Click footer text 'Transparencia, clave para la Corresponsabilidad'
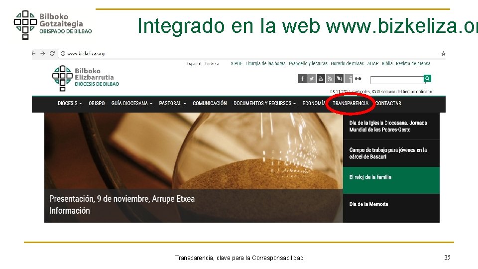 (x=239, y=258)
